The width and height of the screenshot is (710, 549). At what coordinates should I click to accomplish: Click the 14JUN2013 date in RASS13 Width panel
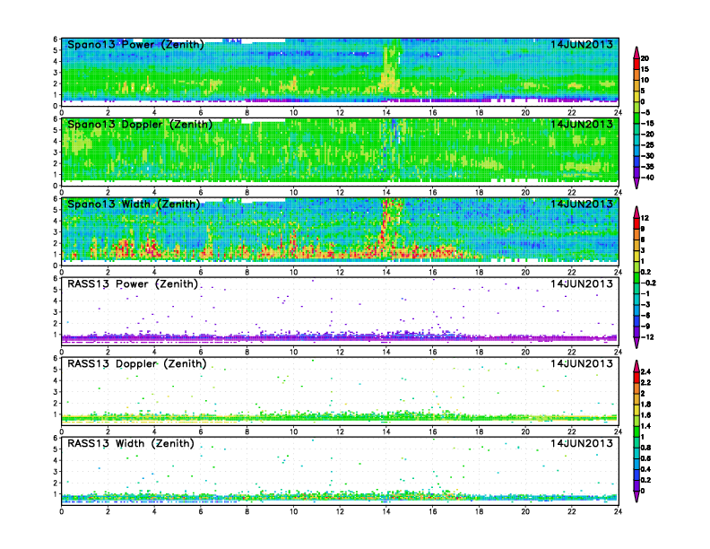[582, 443]
